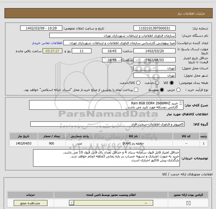Select the جزیی purchase type radio
The image size is (216, 209).
click(x=178, y=90)
